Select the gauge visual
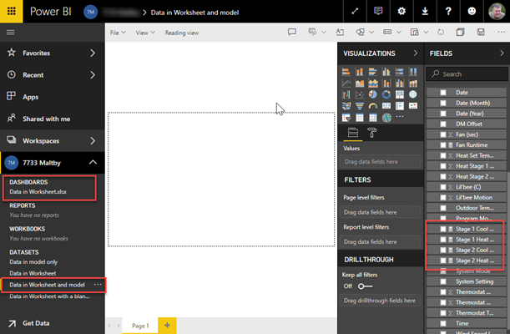 [x=373, y=106]
